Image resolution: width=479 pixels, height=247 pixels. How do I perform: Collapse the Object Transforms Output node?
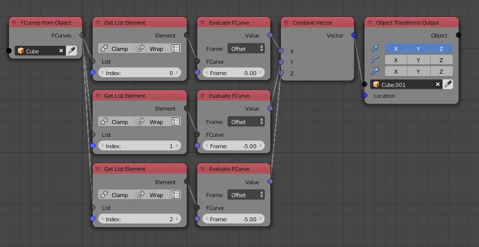(x=370, y=23)
